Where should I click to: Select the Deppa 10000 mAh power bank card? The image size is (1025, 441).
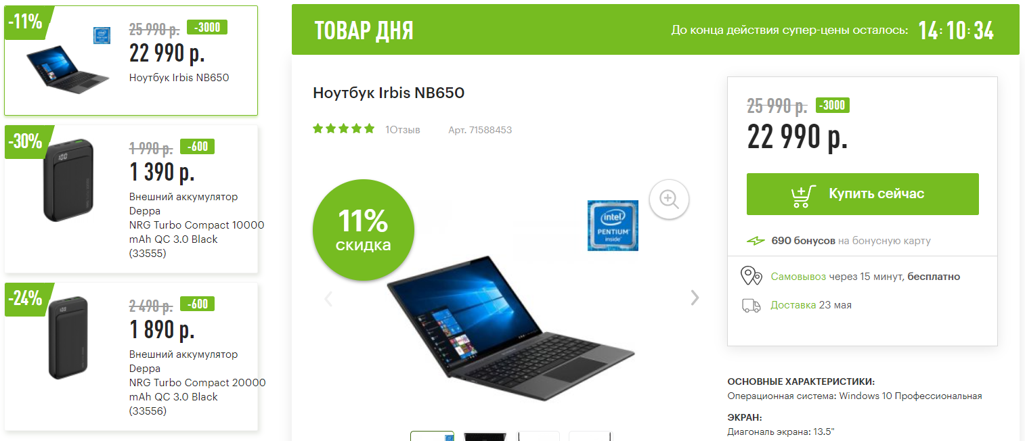pyautogui.click(x=131, y=199)
